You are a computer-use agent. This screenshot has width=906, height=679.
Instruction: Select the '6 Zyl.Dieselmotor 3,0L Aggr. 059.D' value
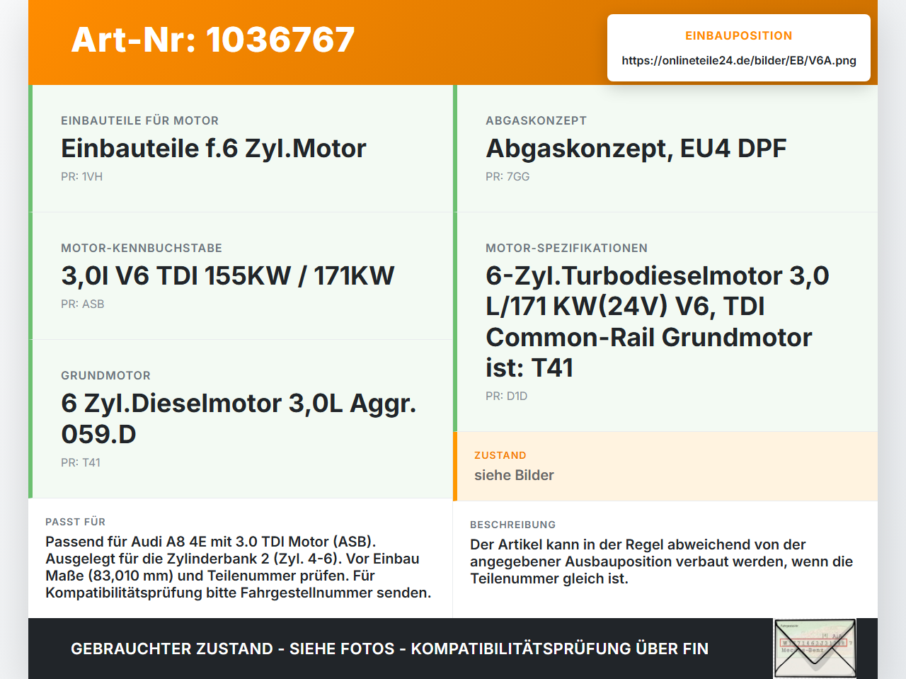coord(239,418)
